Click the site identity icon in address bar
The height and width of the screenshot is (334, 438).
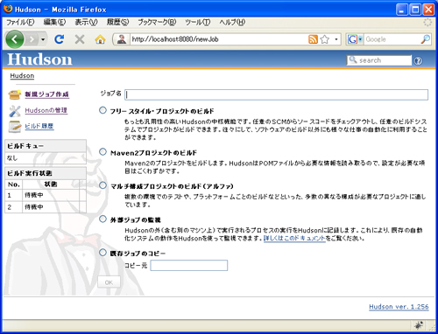pyautogui.click(x=122, y=39)
